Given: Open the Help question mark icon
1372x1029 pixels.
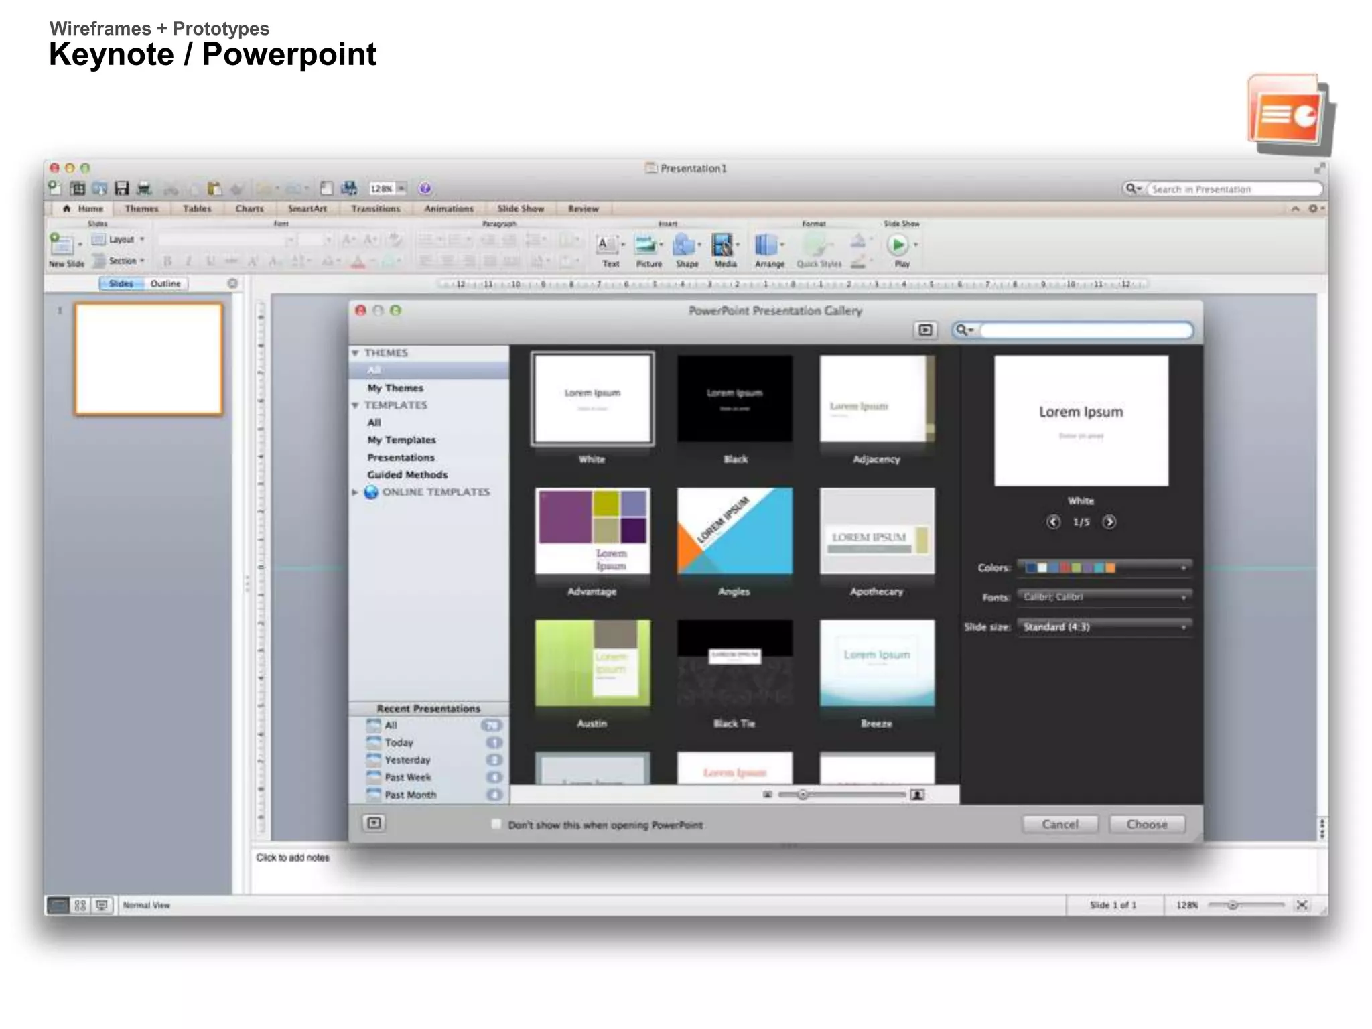Looking at the screenshot, I should 425,188.
